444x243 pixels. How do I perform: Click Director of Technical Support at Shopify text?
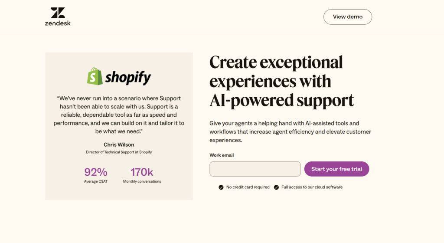click(119, 152)
